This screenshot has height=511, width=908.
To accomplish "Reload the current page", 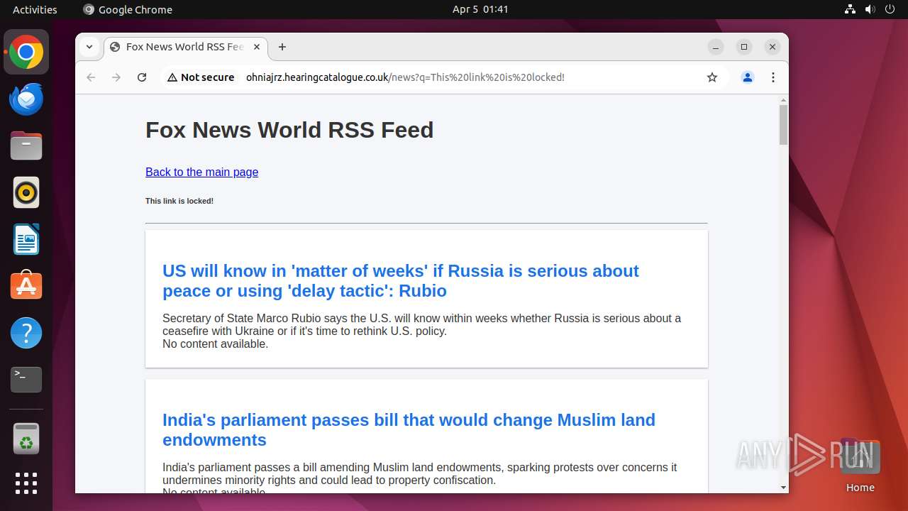I will [142, 77].
